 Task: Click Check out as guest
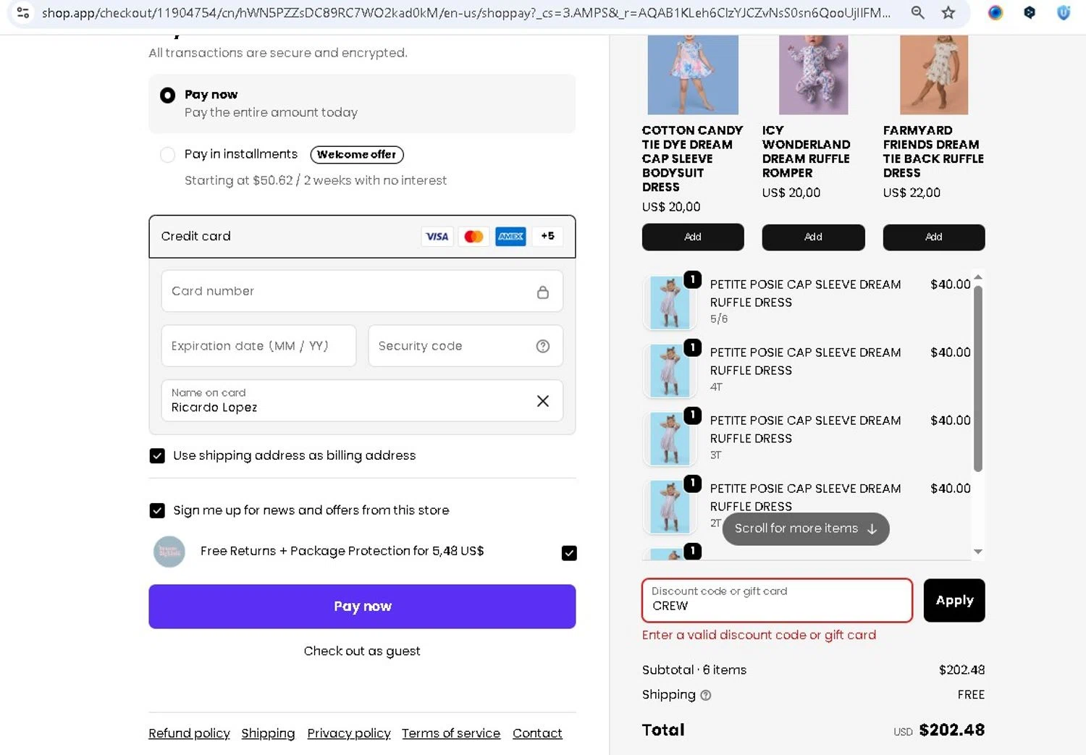click(x=362, y=651)
